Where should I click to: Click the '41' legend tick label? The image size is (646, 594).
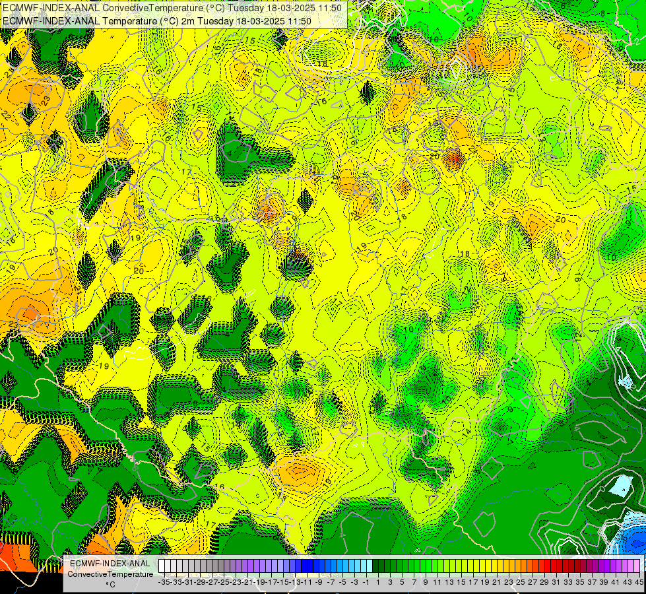click(616, 582)
